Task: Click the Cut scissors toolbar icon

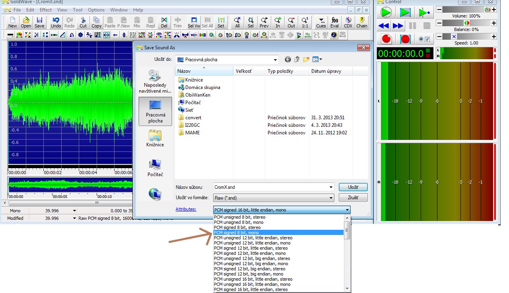Action: coord(83,22)
